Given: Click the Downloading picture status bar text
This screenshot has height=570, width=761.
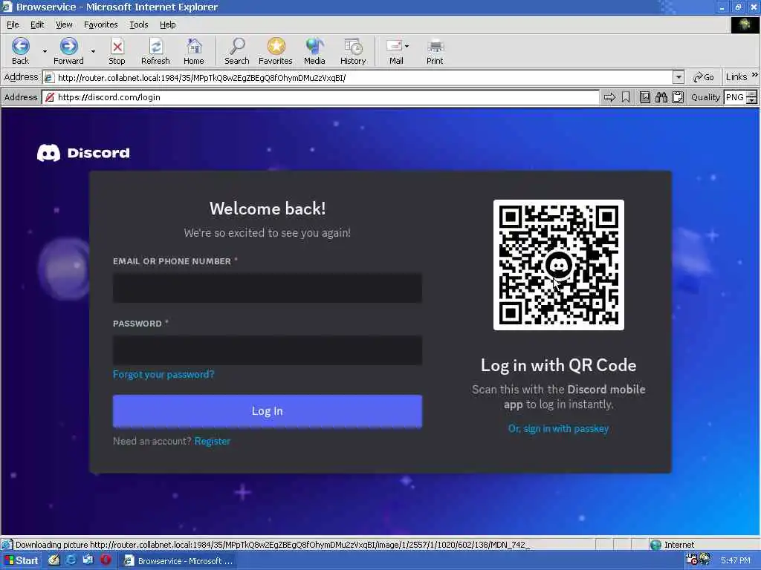Looking at the screenshot, I should coord(272,545).
